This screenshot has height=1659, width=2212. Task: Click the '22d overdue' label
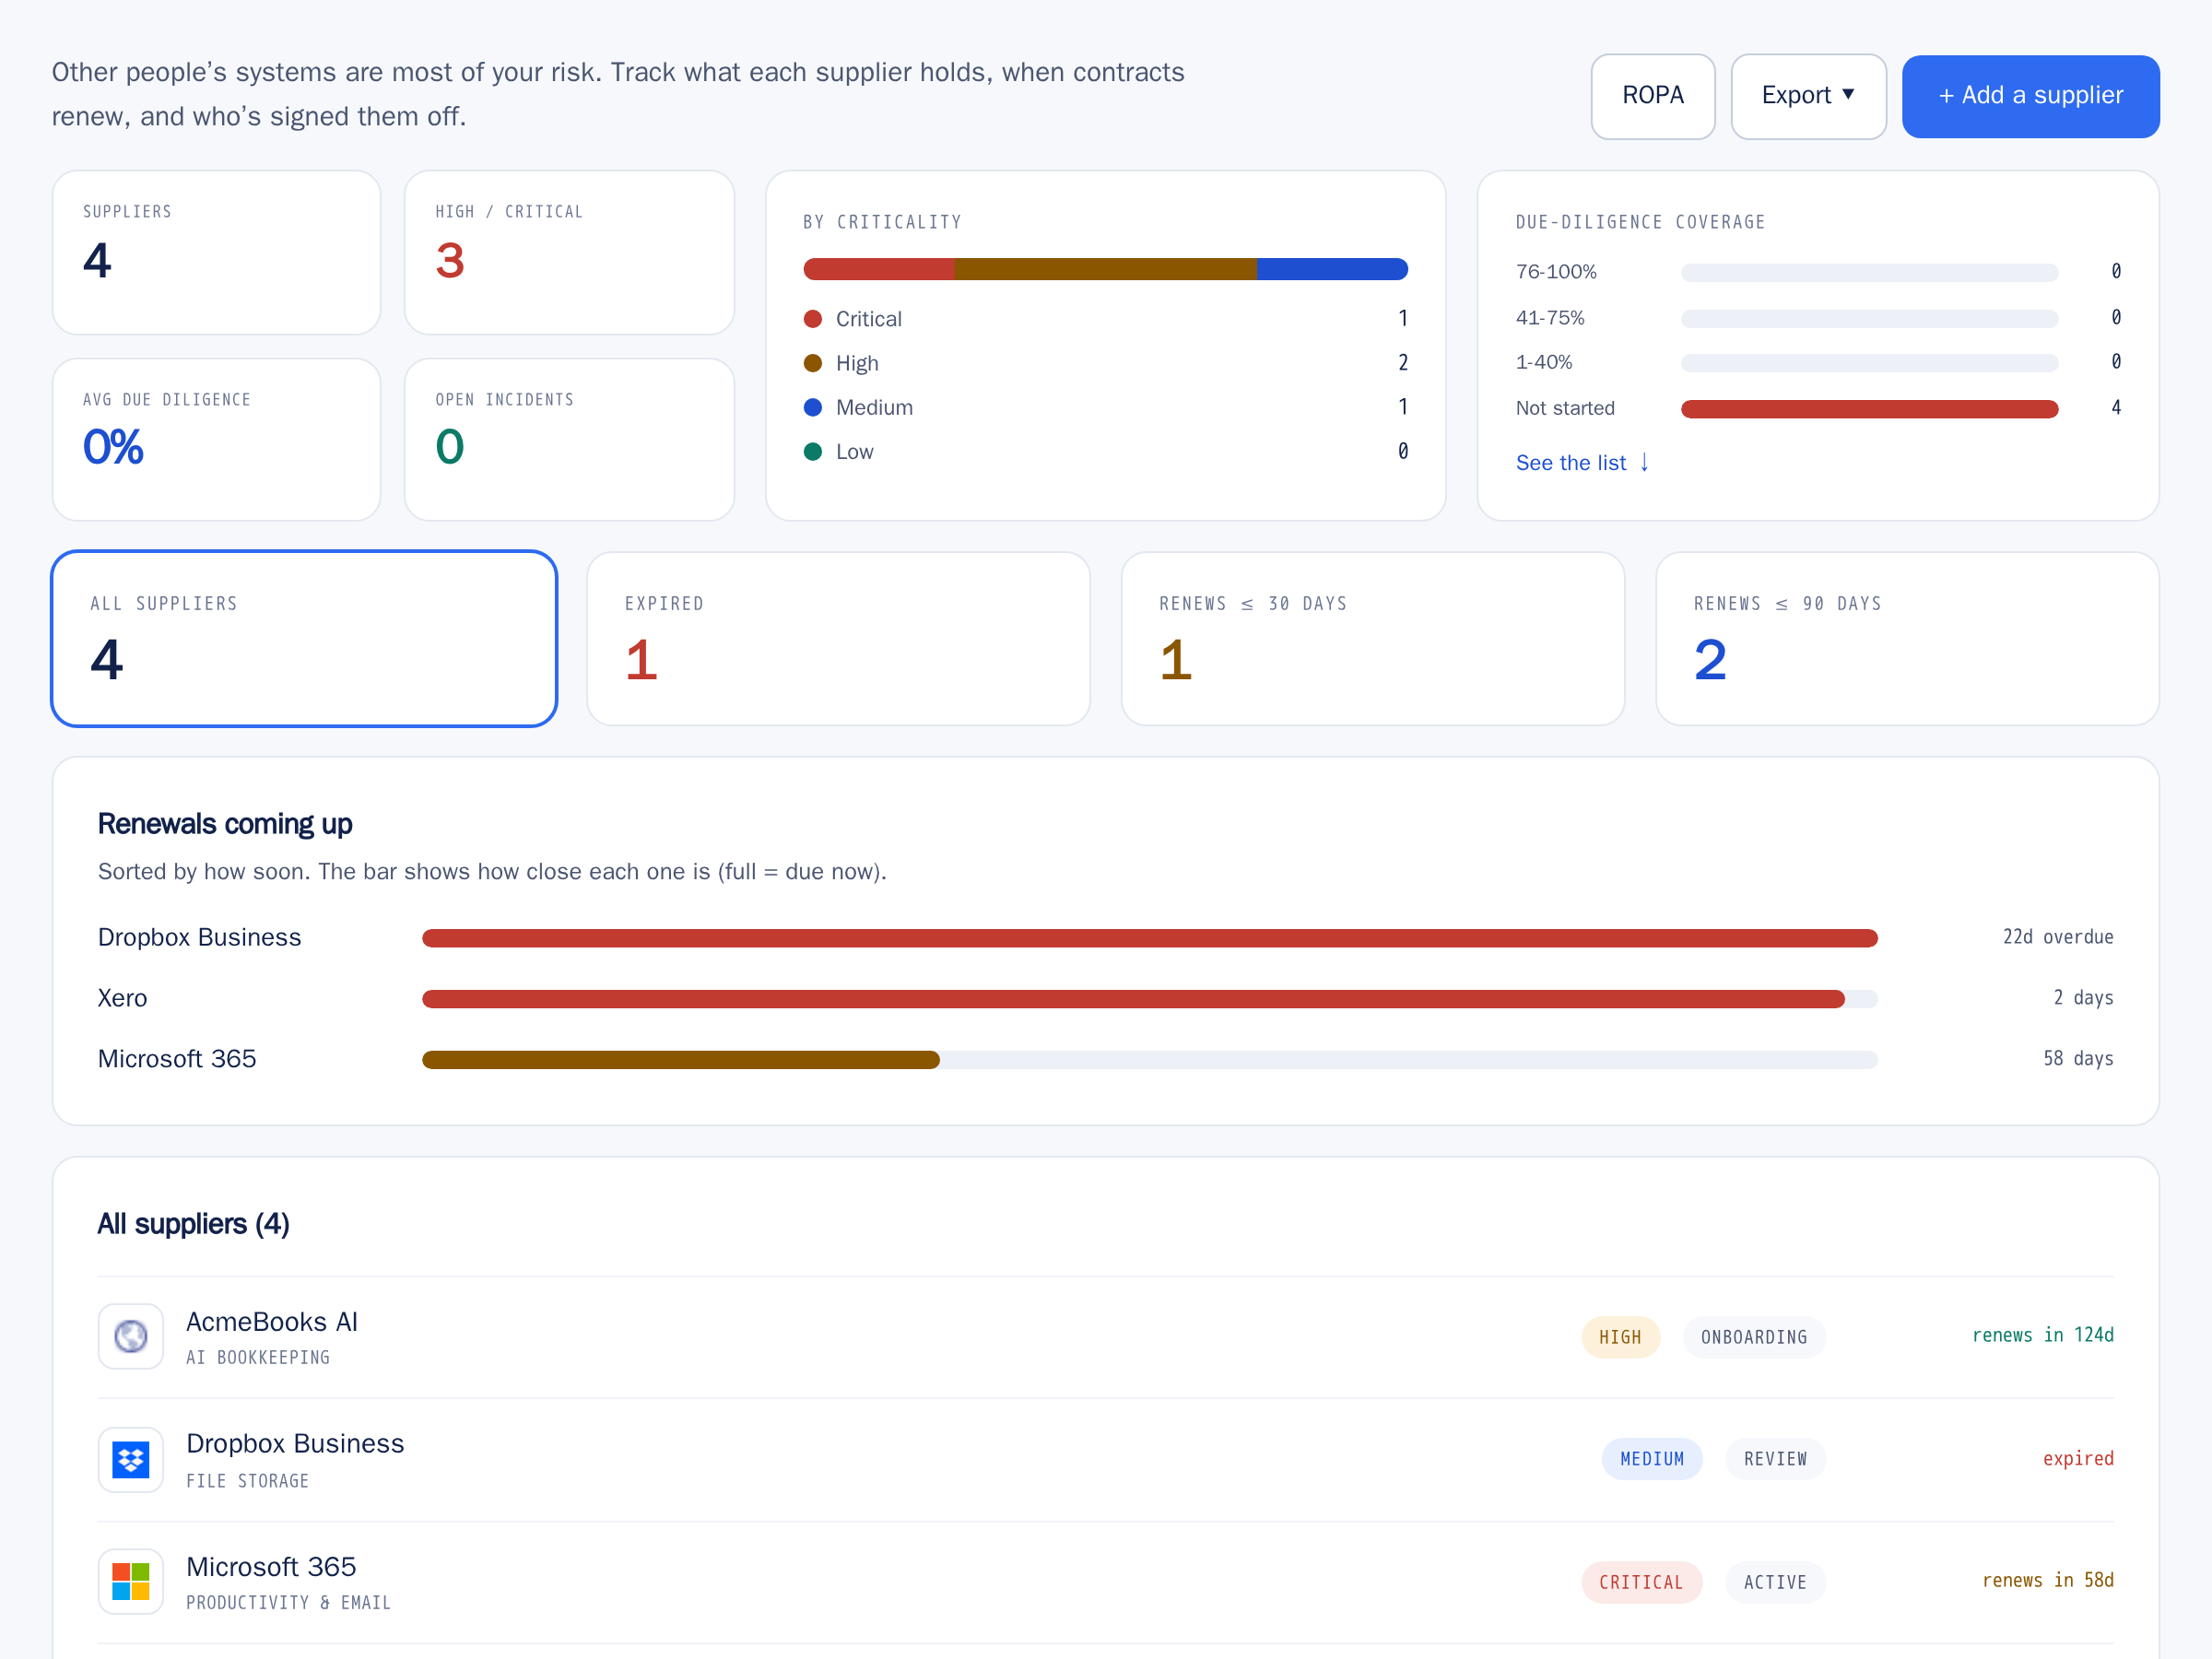[x=2058, y=936]
